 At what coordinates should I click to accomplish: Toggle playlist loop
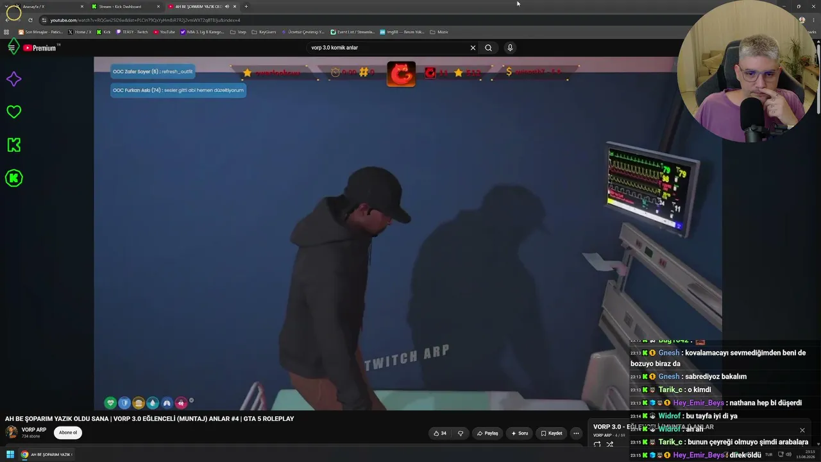coord(597,444)
